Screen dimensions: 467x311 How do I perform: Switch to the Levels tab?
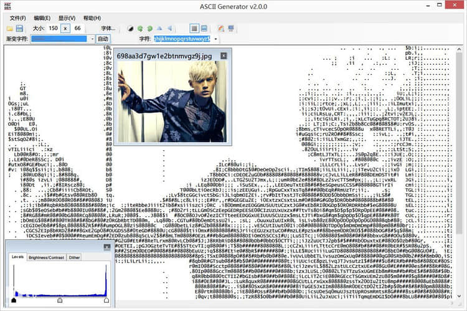click(17, 257)
